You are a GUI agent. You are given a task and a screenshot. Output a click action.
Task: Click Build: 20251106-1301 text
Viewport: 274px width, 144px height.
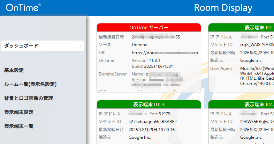(152, 66)
